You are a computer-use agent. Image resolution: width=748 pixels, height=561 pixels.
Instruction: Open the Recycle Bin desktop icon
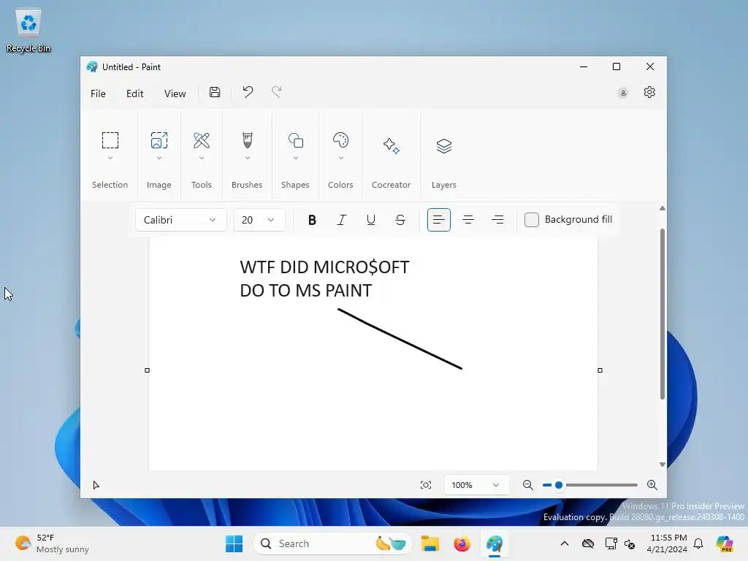[x=28, y=31]
